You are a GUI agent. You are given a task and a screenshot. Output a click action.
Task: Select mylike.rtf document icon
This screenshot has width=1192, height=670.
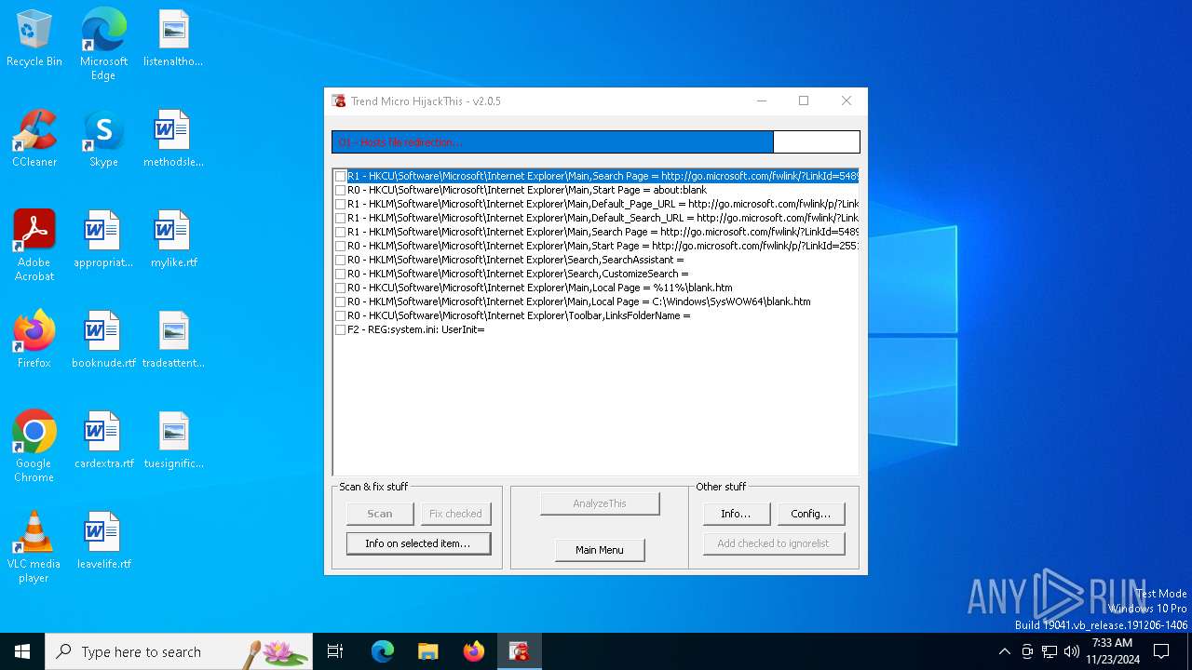click(173, 240)
